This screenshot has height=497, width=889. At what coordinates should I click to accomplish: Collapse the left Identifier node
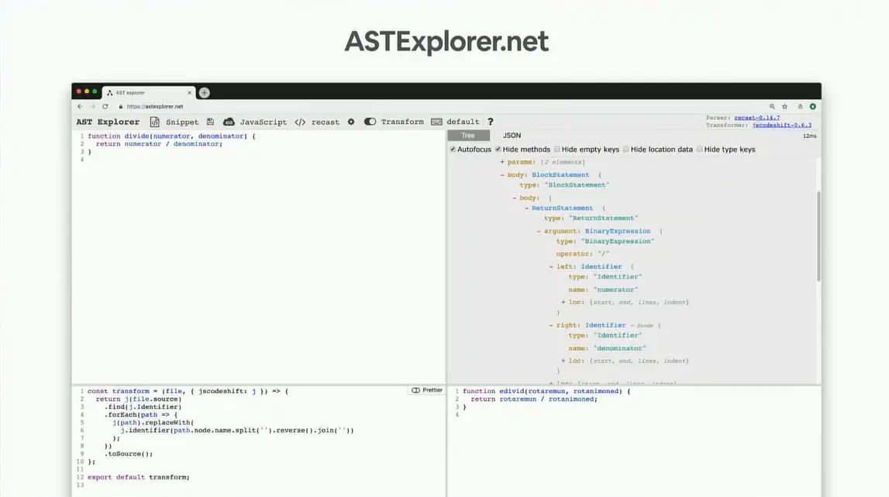pos(551,267)
